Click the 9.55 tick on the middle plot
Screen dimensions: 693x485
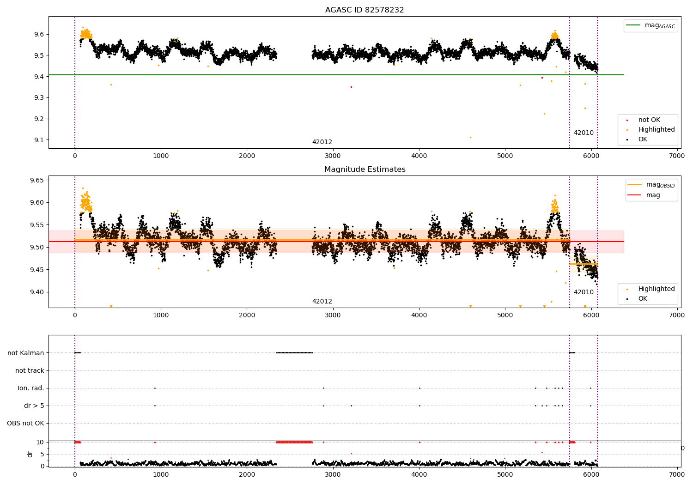37,225
